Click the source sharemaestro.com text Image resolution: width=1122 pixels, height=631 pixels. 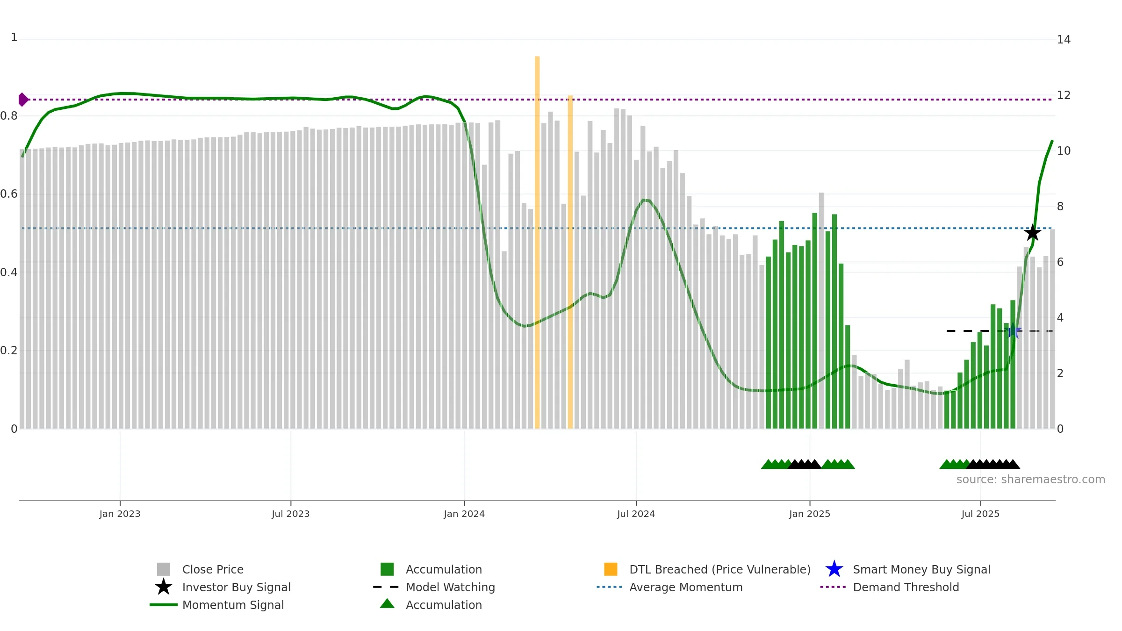tap(1030, 480)
